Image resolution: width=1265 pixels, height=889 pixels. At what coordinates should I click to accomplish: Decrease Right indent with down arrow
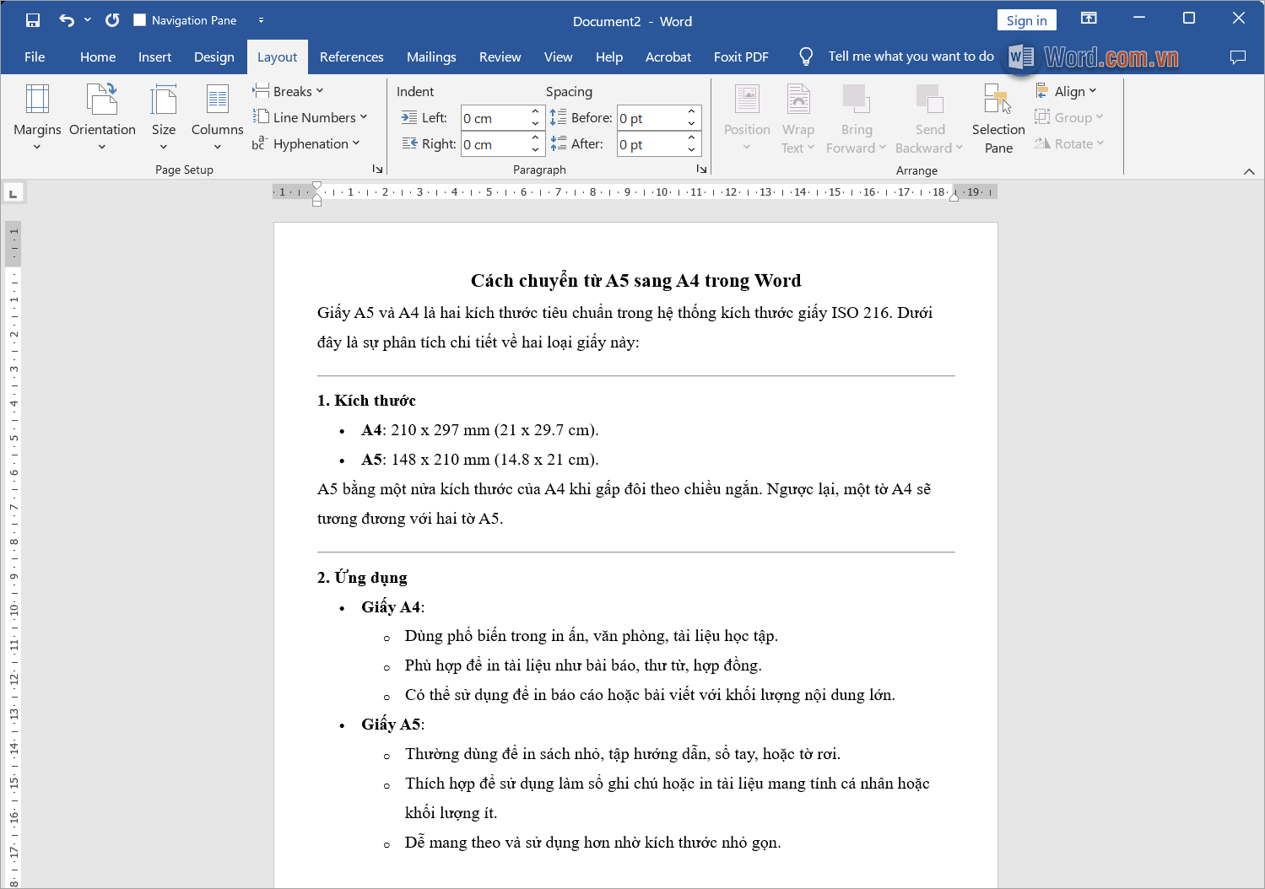(535, 150)
